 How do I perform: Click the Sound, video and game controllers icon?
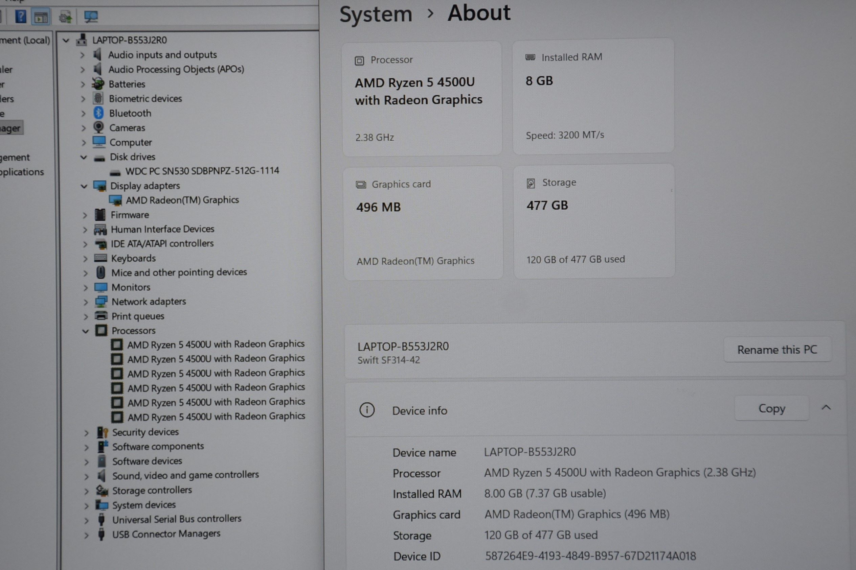pos(102,475)
